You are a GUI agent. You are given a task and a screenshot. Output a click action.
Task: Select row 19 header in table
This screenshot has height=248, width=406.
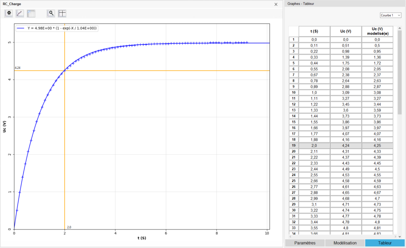pos(293,145)
